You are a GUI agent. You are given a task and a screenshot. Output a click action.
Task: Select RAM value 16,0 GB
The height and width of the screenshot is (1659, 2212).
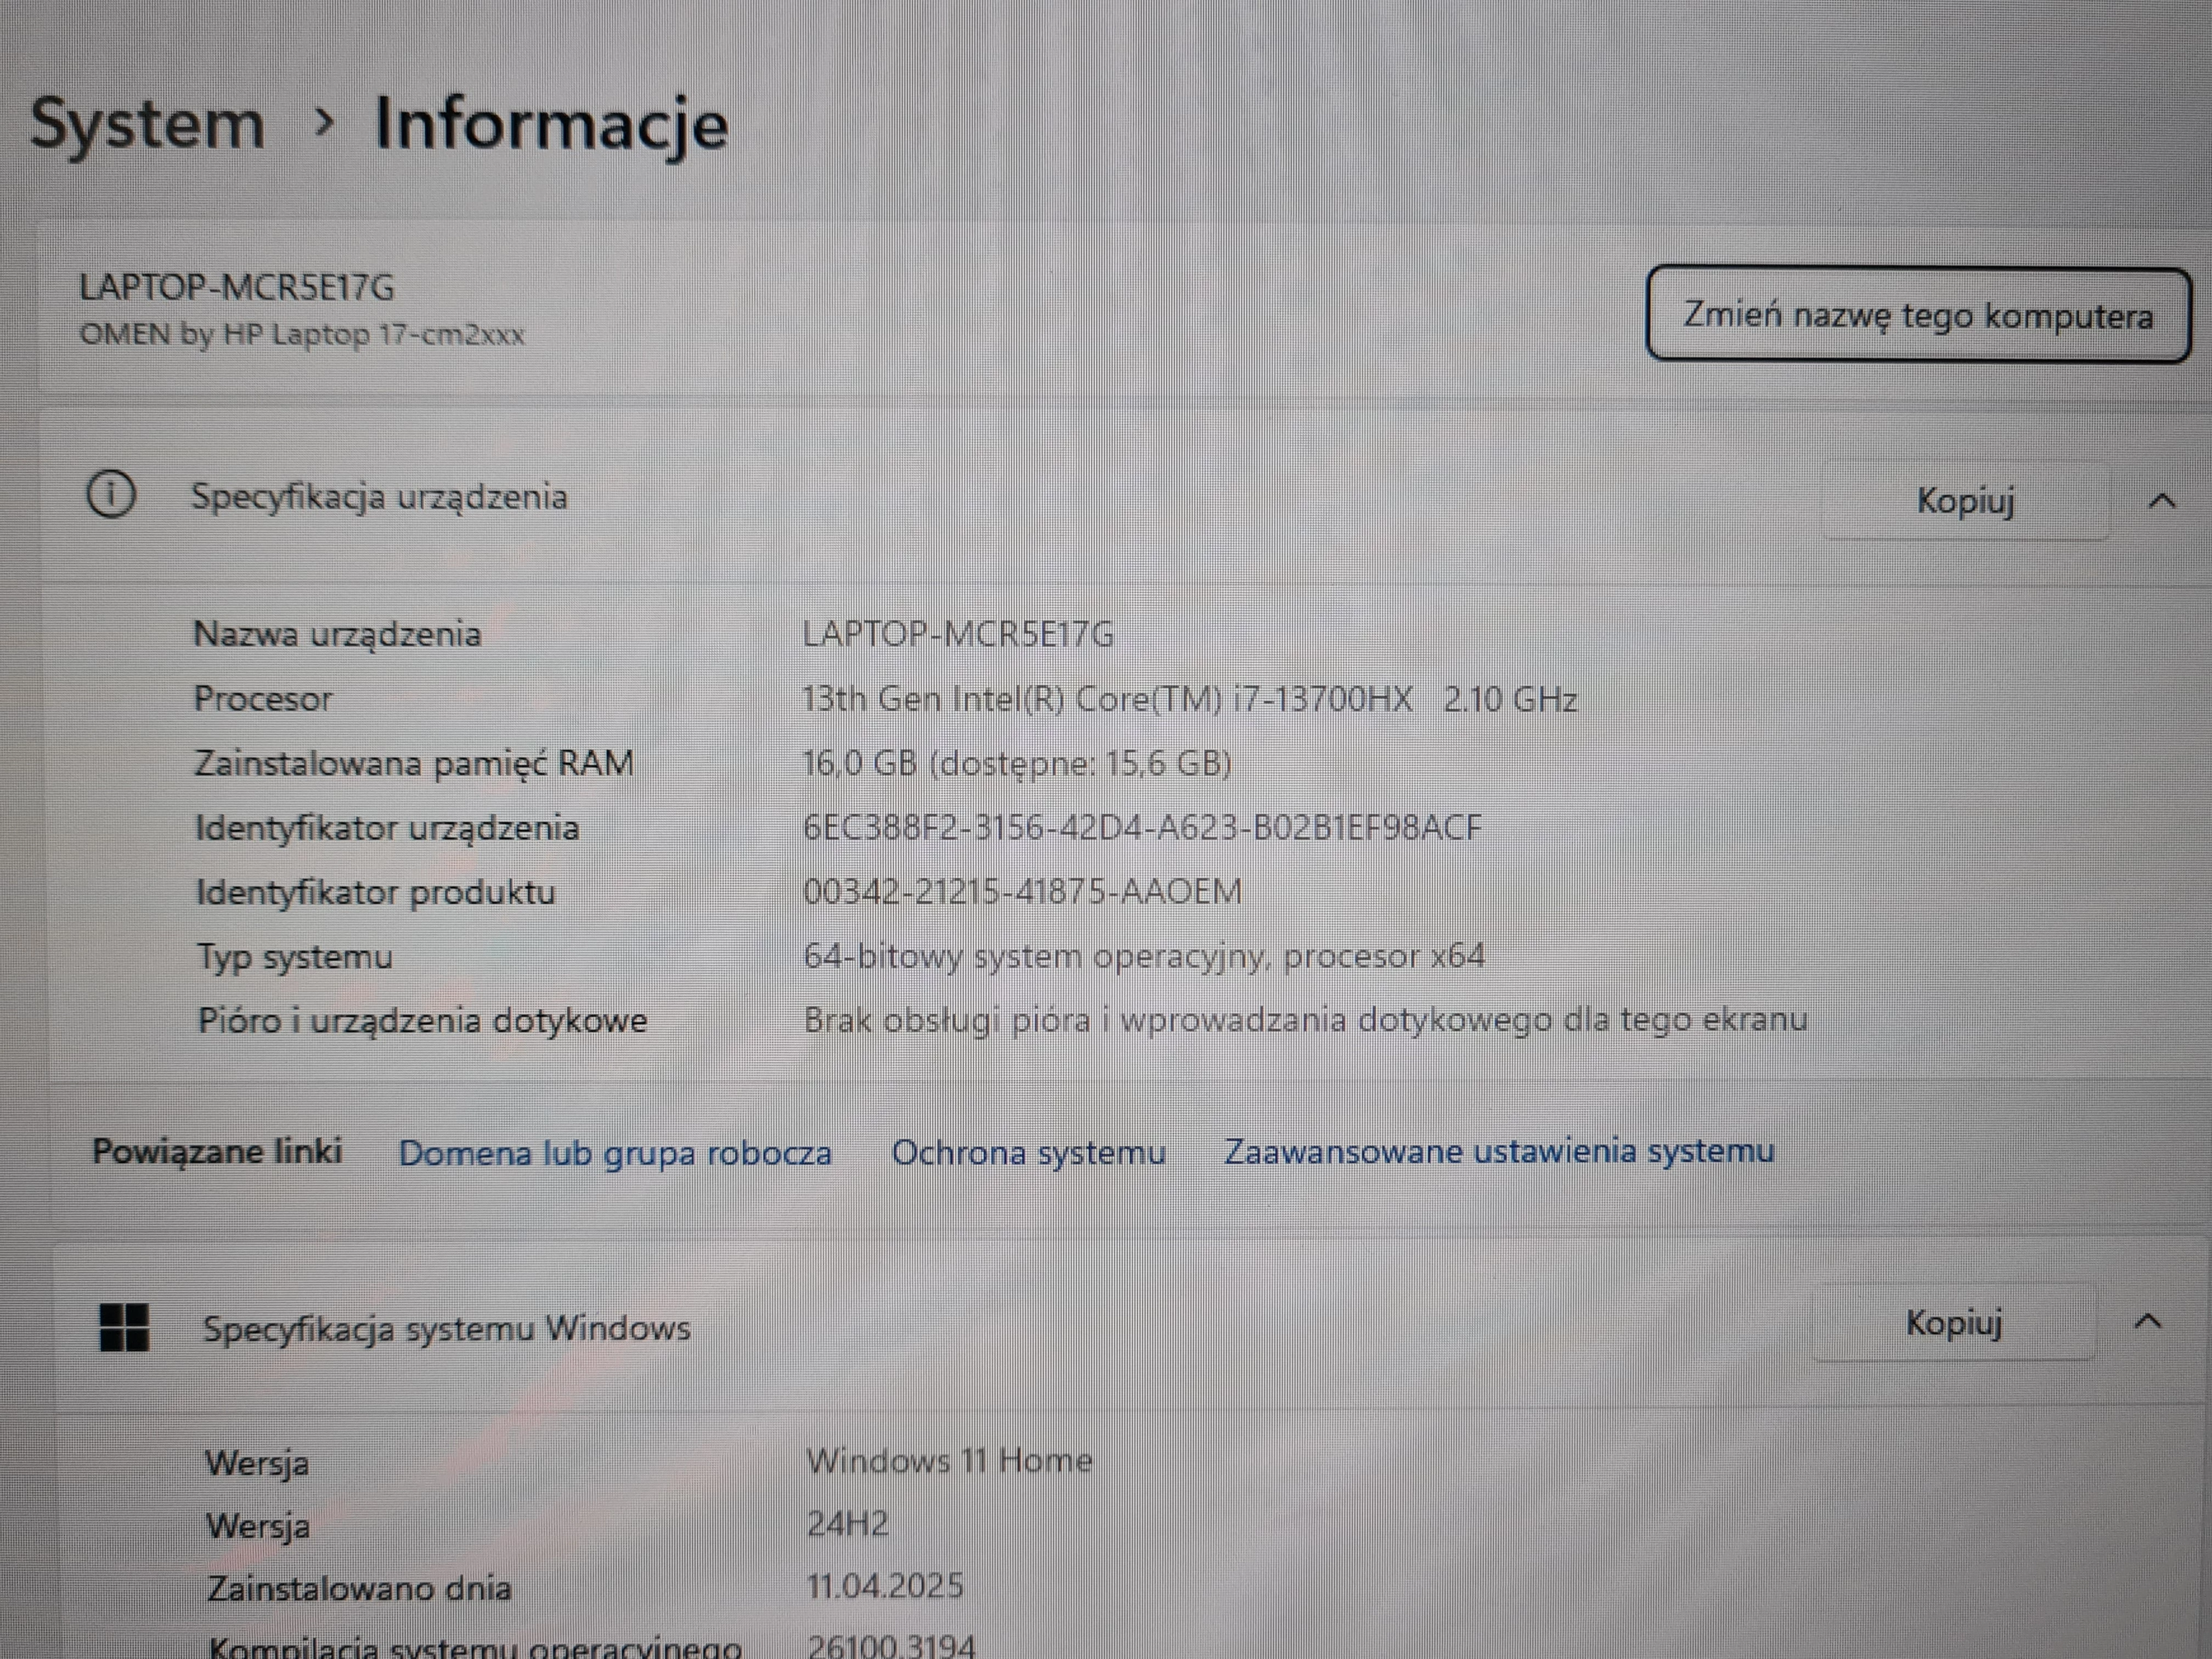(1017, 763)
